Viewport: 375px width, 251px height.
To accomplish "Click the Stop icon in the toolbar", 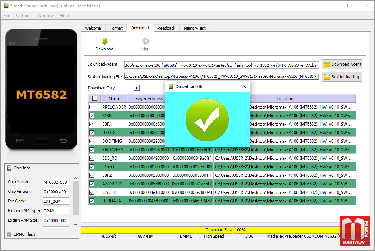I will point(145,41).
